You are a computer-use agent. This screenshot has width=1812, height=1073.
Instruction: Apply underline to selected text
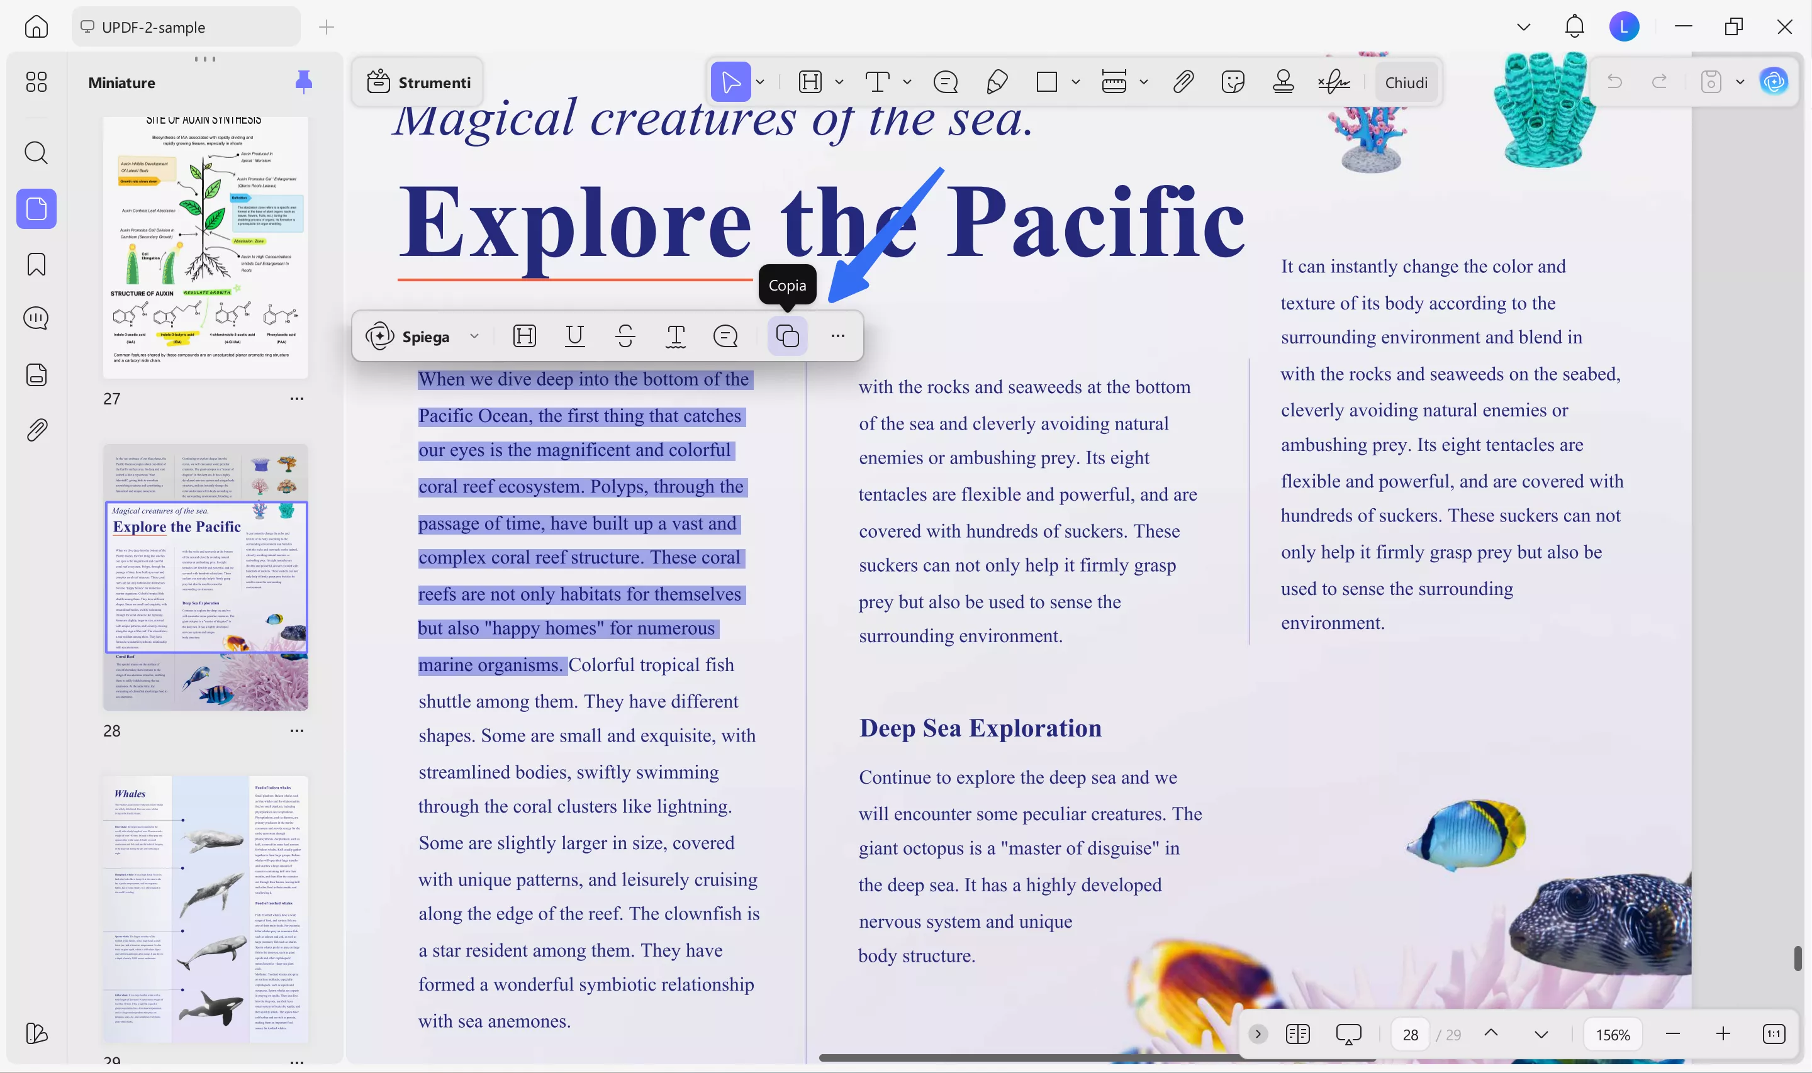(575, 336)
